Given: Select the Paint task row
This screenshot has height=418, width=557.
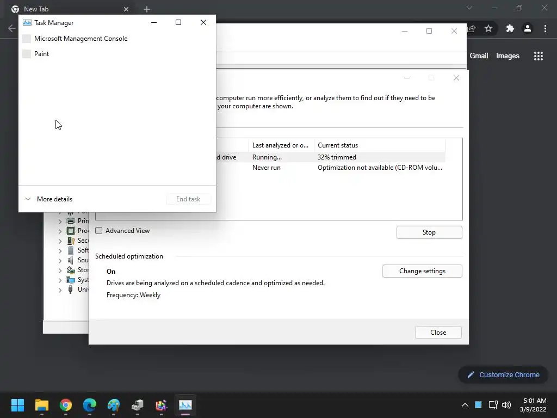Looking at the screenshot, I should (x=117, y=54).
